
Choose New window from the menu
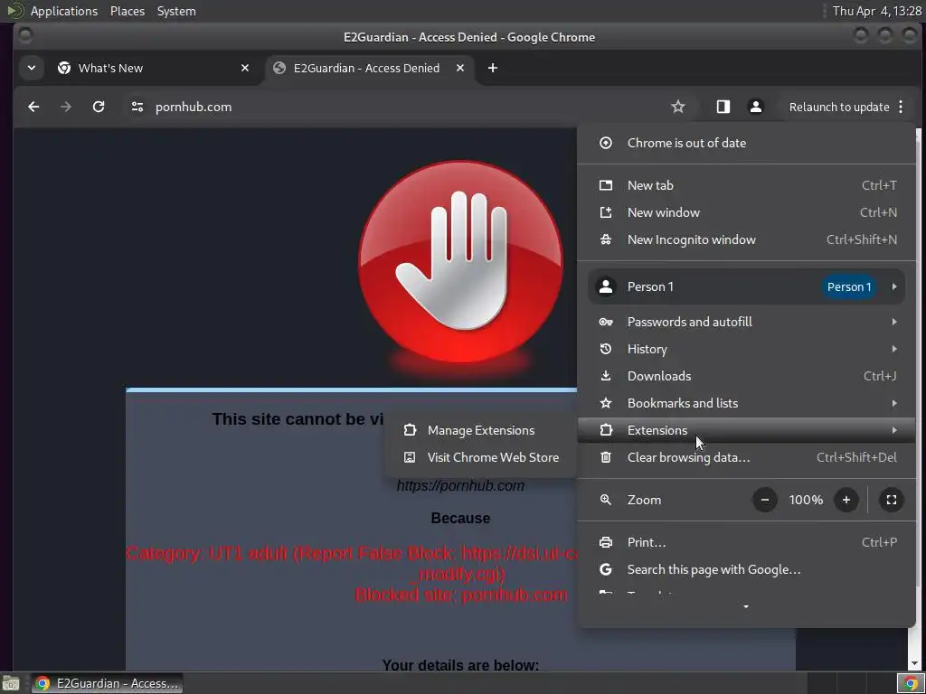coord(746,212)
